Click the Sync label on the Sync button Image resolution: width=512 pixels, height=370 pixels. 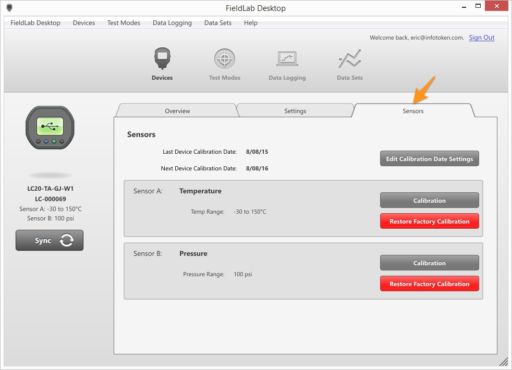point(43,240)
